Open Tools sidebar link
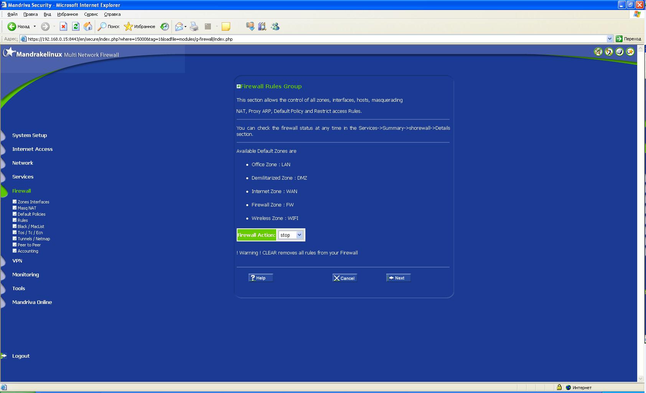This screenshot has width=646, height=393. tap(18, 288)
